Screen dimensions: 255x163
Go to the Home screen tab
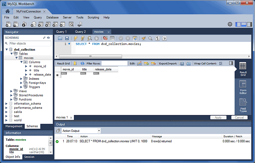(x=7, y=11)
